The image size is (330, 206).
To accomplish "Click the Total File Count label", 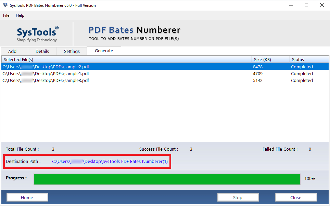I will pos(22,149).
